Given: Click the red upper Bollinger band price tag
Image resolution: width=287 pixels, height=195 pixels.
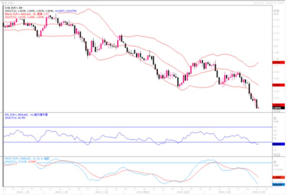Looking at the screenshot, I should click(x=277, y=62).
